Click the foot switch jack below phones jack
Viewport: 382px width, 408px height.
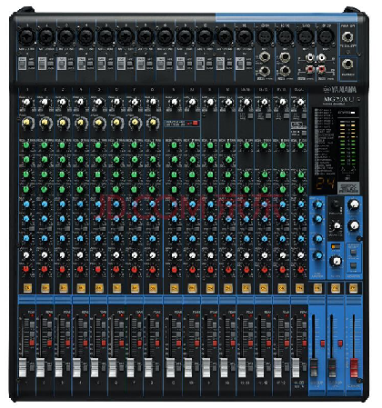347,65
